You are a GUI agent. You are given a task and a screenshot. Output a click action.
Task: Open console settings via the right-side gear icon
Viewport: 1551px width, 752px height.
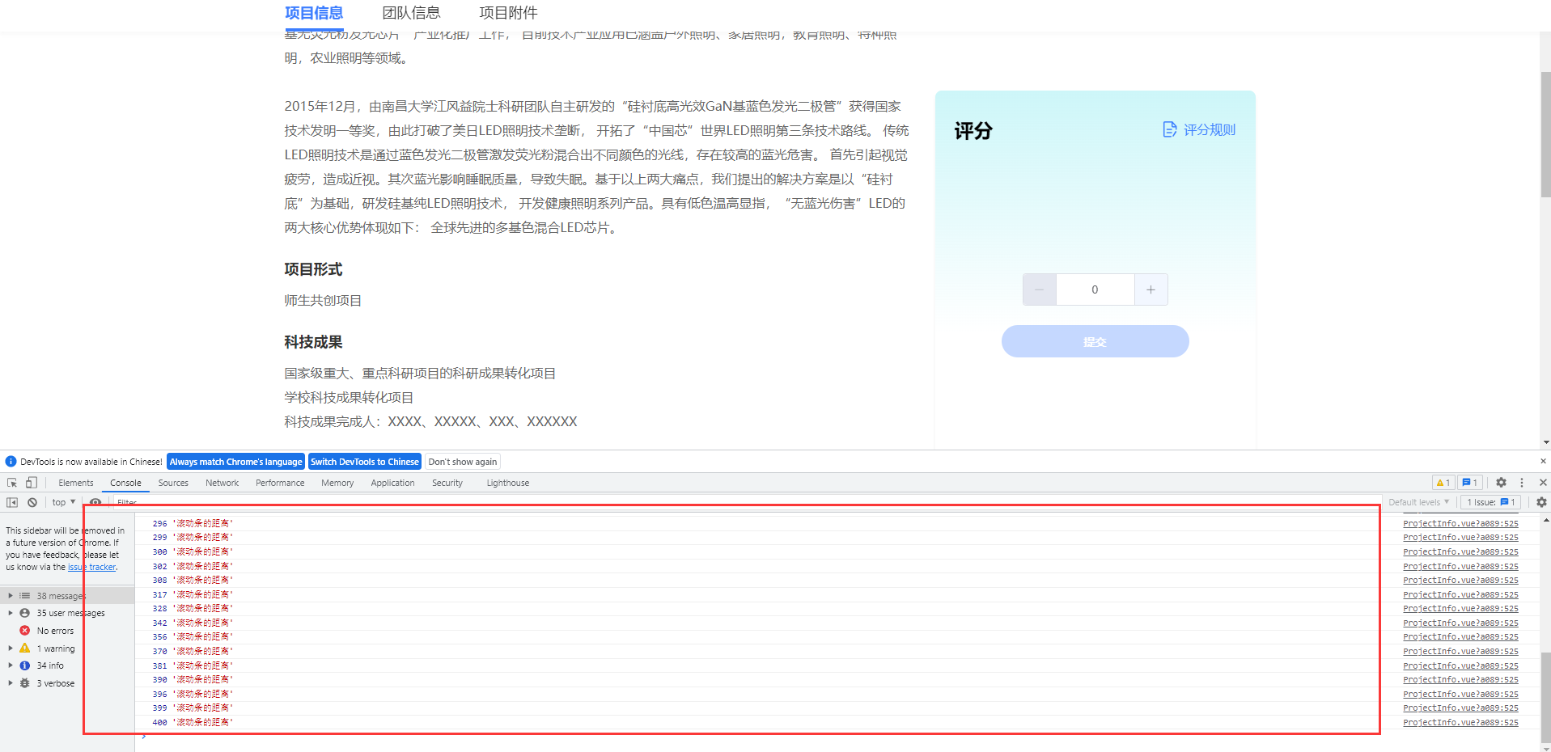[1540, 502]
